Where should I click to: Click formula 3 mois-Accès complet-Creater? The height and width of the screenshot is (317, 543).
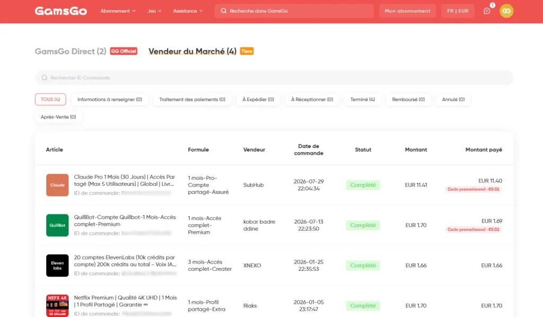coord(210,266)
